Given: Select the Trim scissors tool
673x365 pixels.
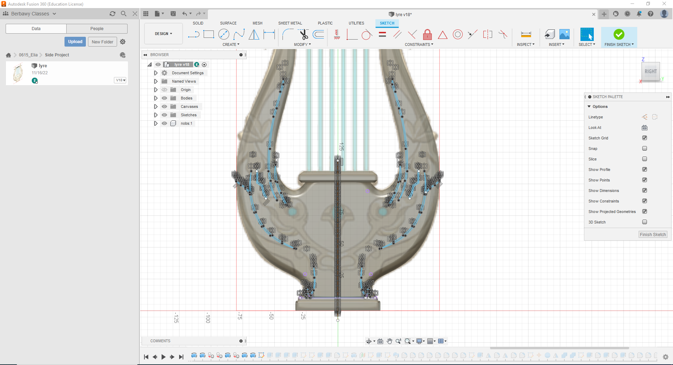Looking at the screenshot, I should pos(303,34).
